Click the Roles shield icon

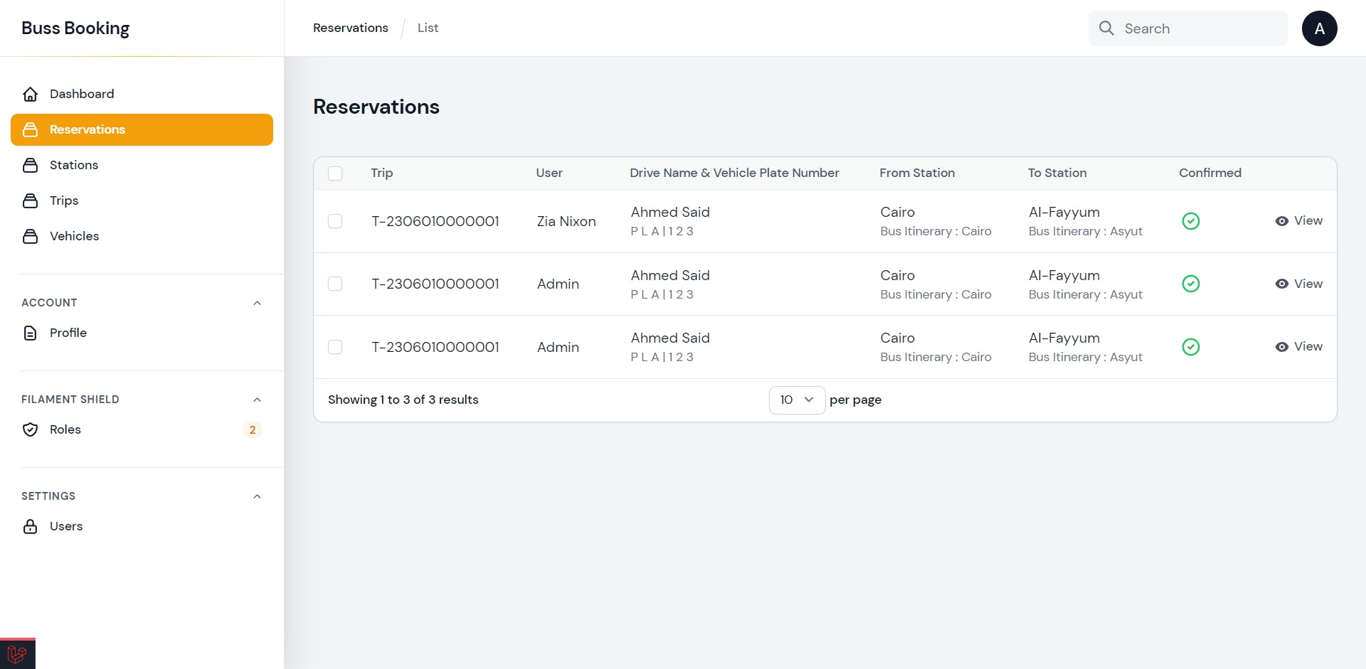30,429
